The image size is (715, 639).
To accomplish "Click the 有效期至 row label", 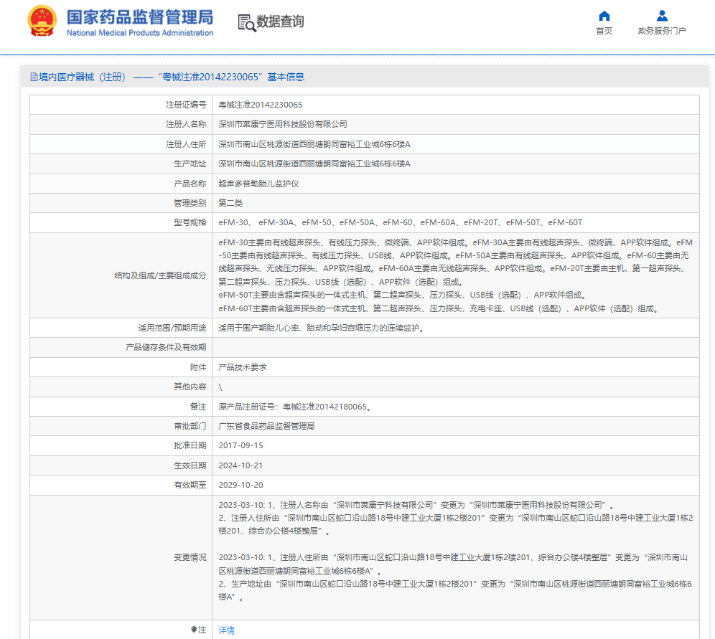I will tap(190, 485).
